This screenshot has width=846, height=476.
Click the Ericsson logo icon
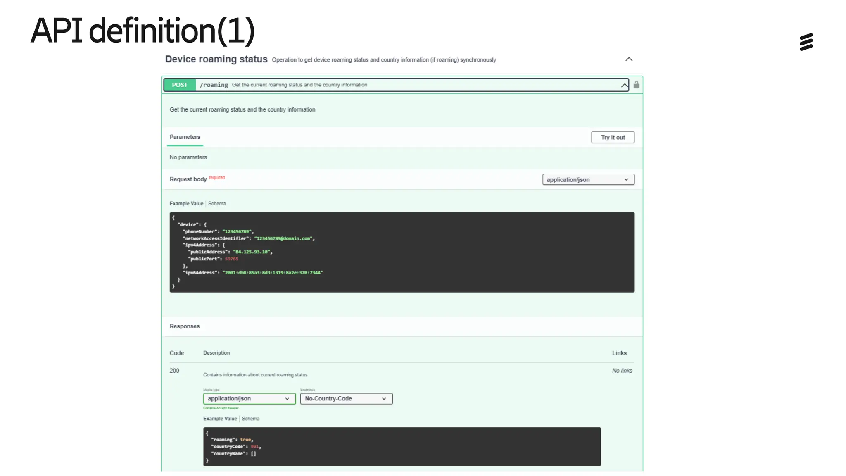click(x=806, y=42)
